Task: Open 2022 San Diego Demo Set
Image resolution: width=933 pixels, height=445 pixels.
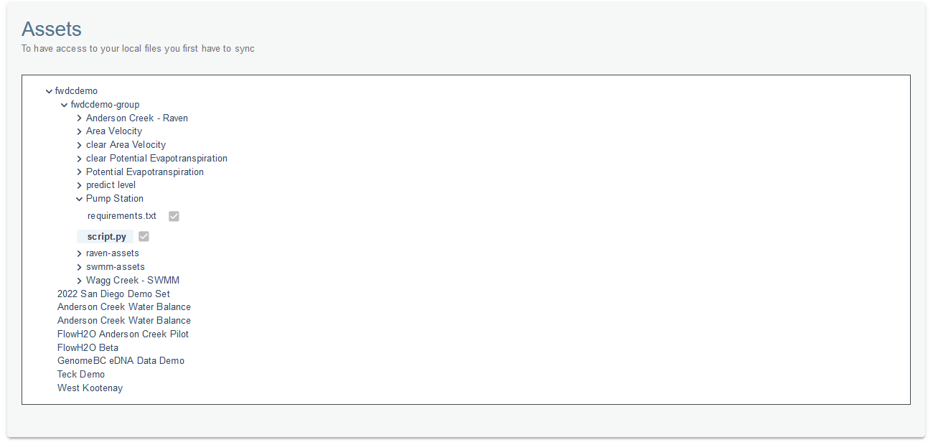Action: (x=113, y=294)
